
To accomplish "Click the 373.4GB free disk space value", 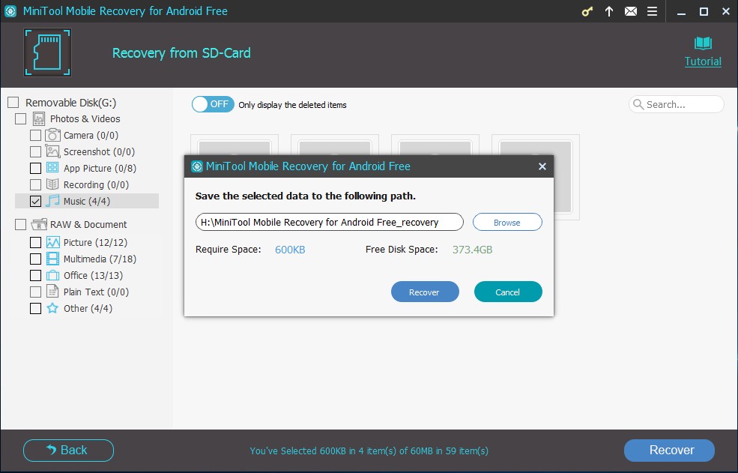I will [x=473, y=250].
